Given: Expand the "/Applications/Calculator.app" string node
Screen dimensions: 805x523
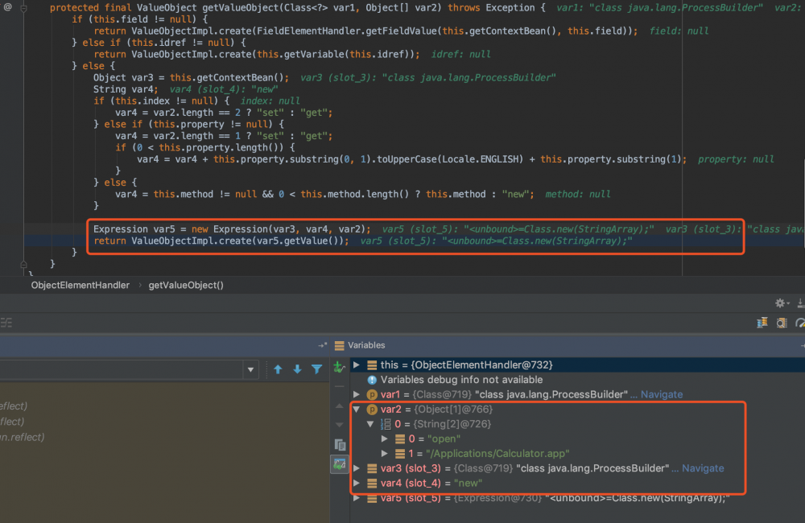Looking at the screenshot, I should point(385,454).
